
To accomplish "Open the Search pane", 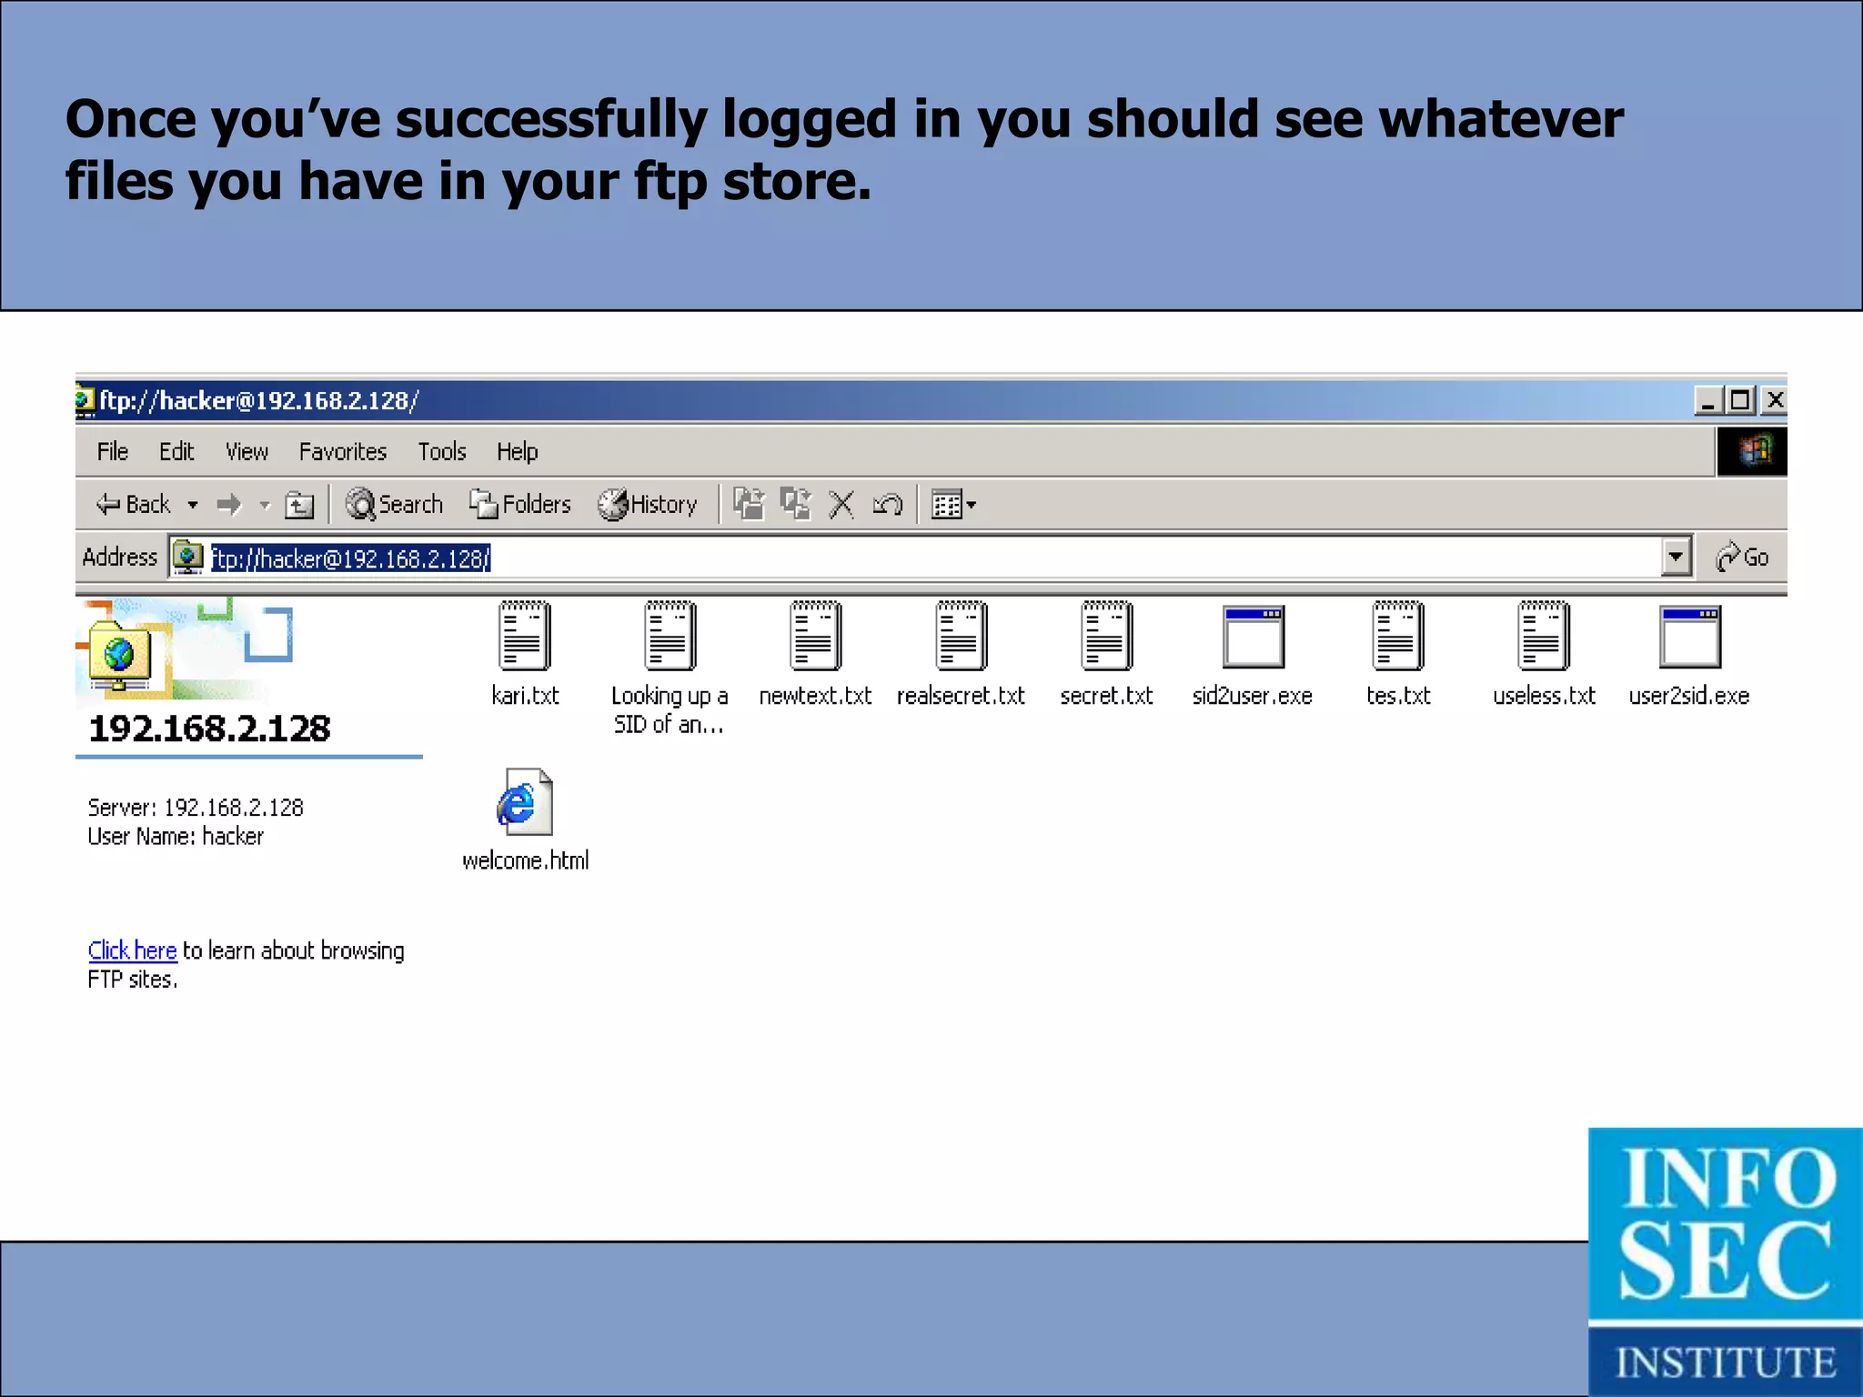I will click(x=394, y=505).
